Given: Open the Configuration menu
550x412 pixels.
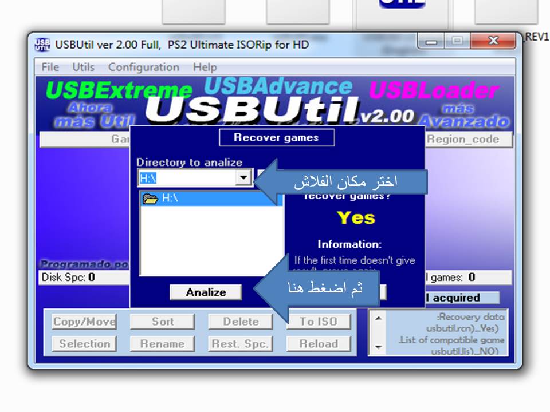Looking at the screenshot, I should pyautogui.click(x=143, y=67).
